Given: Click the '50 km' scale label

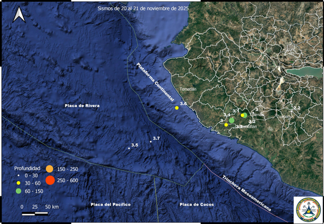Looking at the screenshot, I should point(52,207).
